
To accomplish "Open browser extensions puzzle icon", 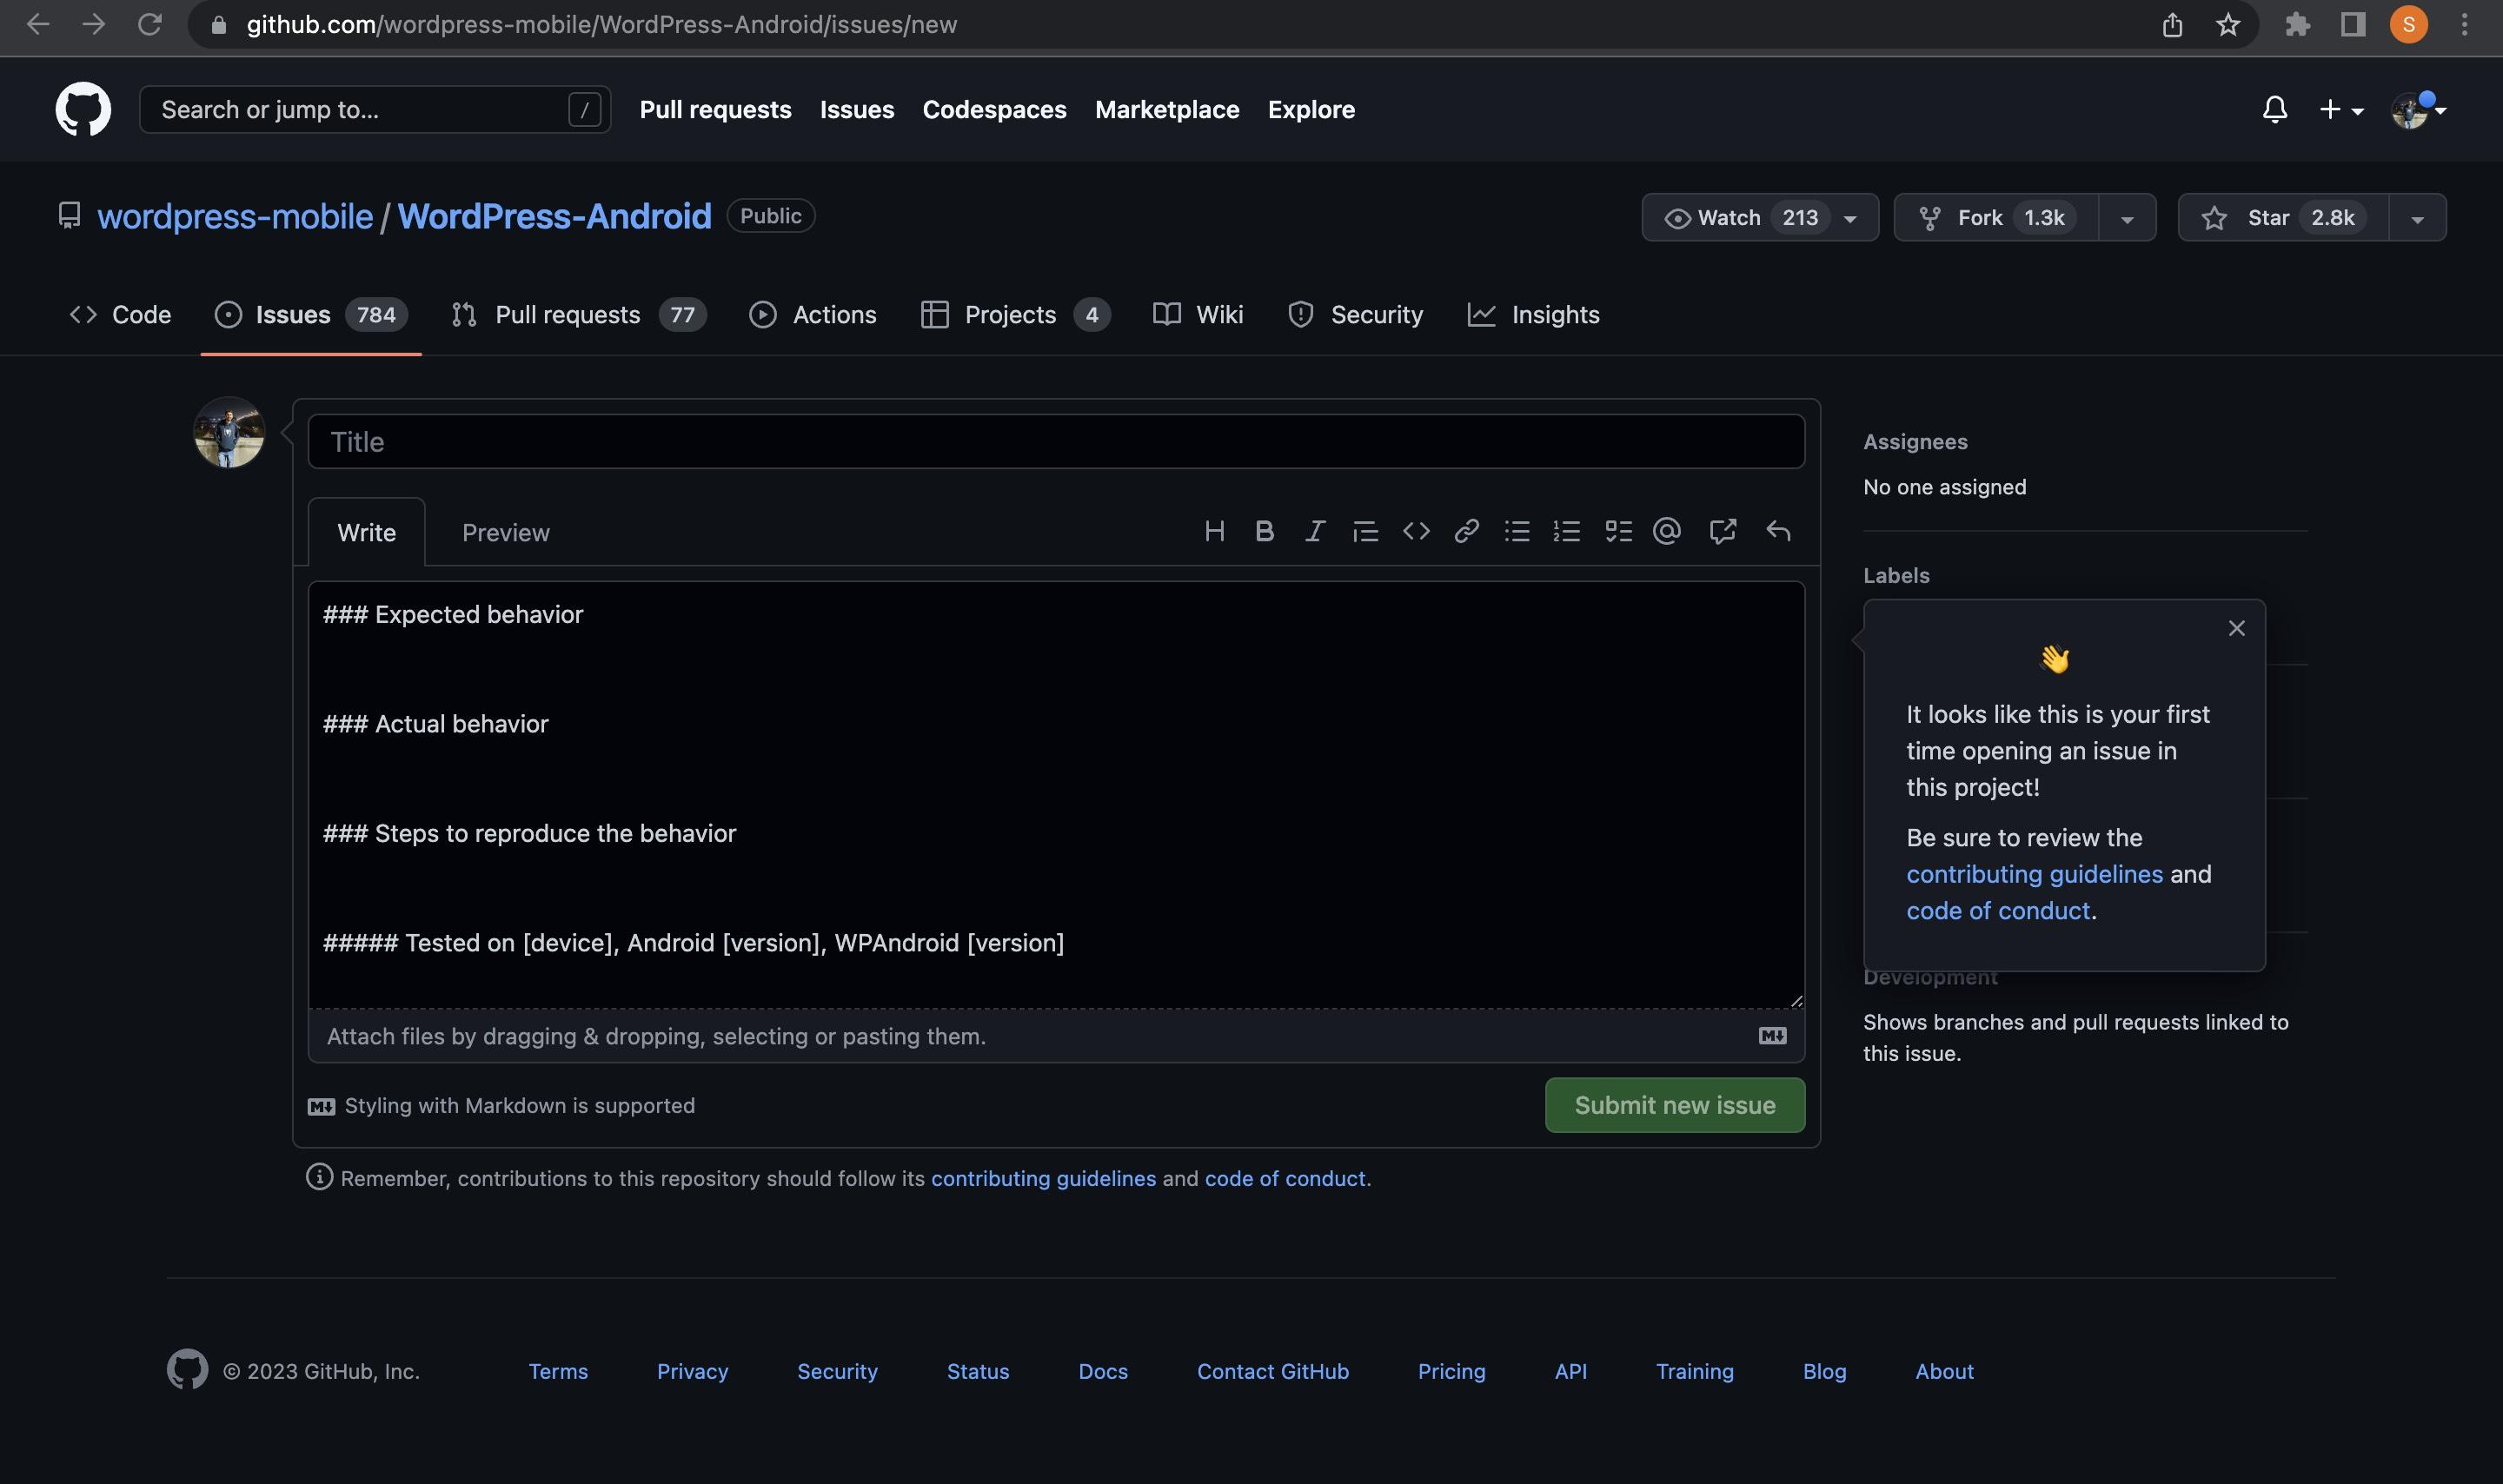I will [x=2297, y=24].
